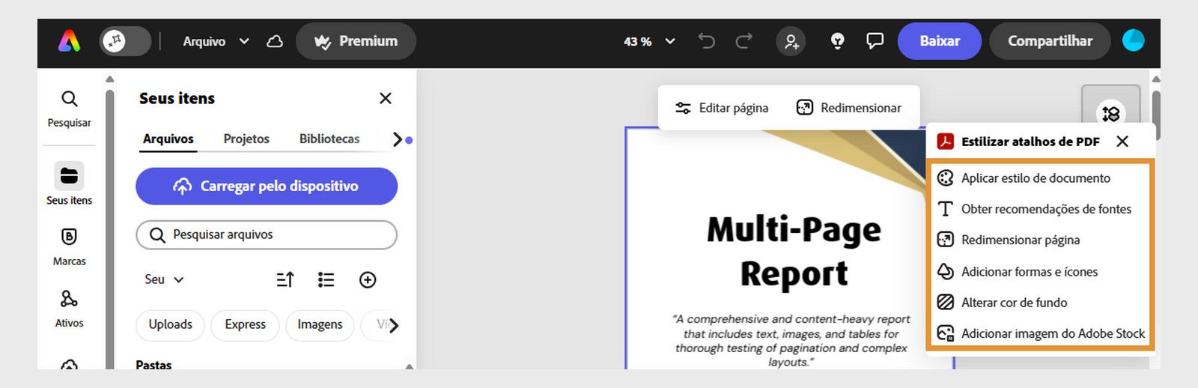Click the Adobe Express home logo
The width and height of the screenshot is (1198, 388).
click(x=69, y=41)
